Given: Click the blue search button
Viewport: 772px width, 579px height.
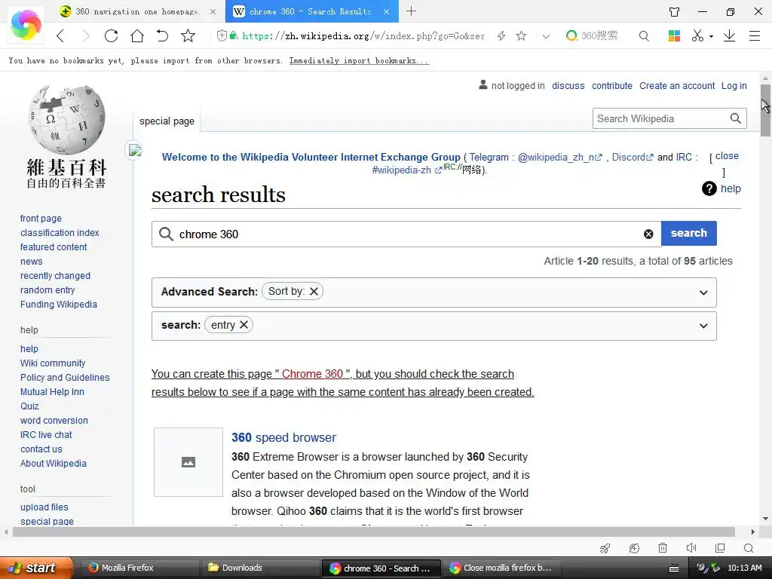Looking at the screenshot, I should [x=689, y=234].
